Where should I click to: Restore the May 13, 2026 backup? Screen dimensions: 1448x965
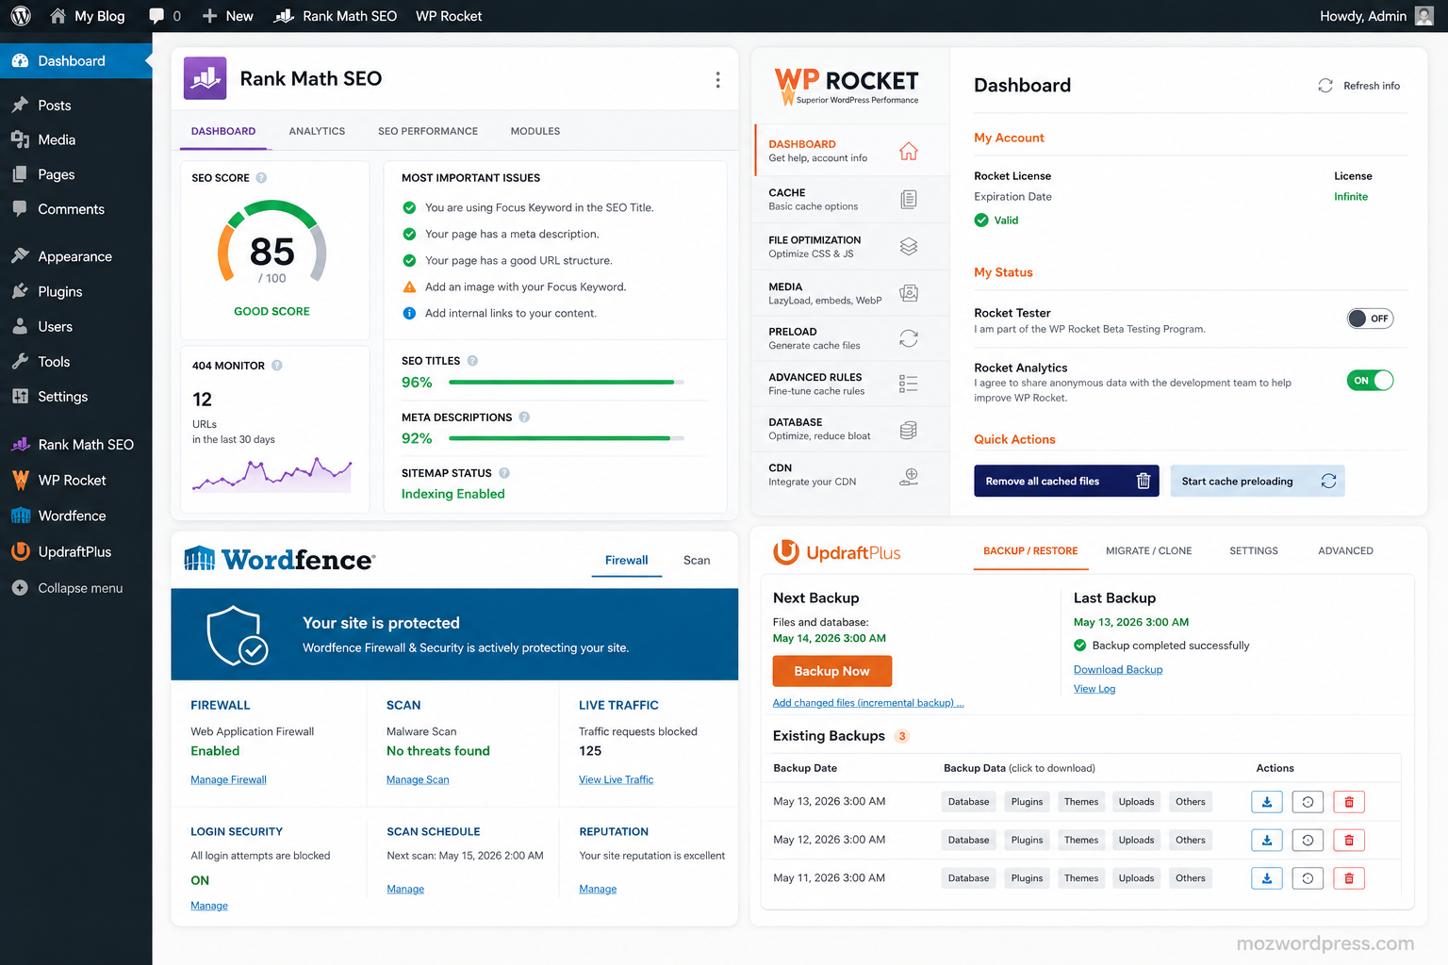coord(1308,802)
